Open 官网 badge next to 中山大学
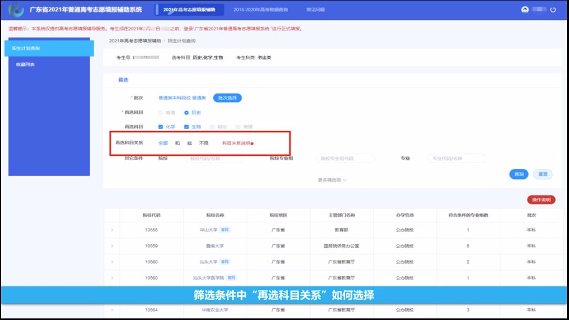569x320 pixels. 224,230
